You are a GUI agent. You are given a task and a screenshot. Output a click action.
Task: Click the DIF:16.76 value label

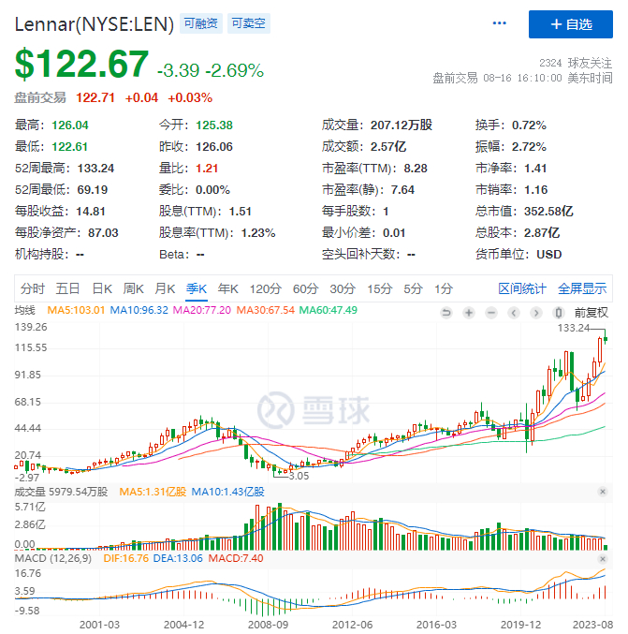point(126,558)
